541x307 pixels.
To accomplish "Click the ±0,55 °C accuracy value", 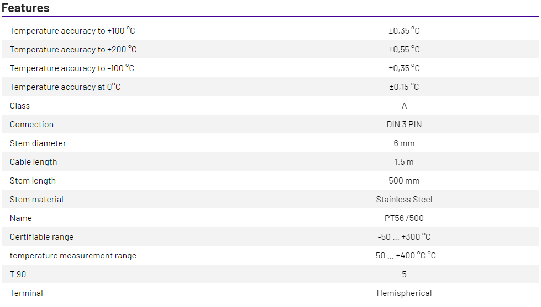I will coord(404,50).
